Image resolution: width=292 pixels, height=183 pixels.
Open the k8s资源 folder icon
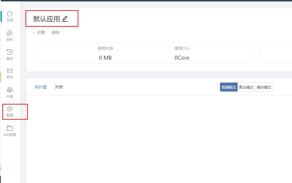pos(10,128)
